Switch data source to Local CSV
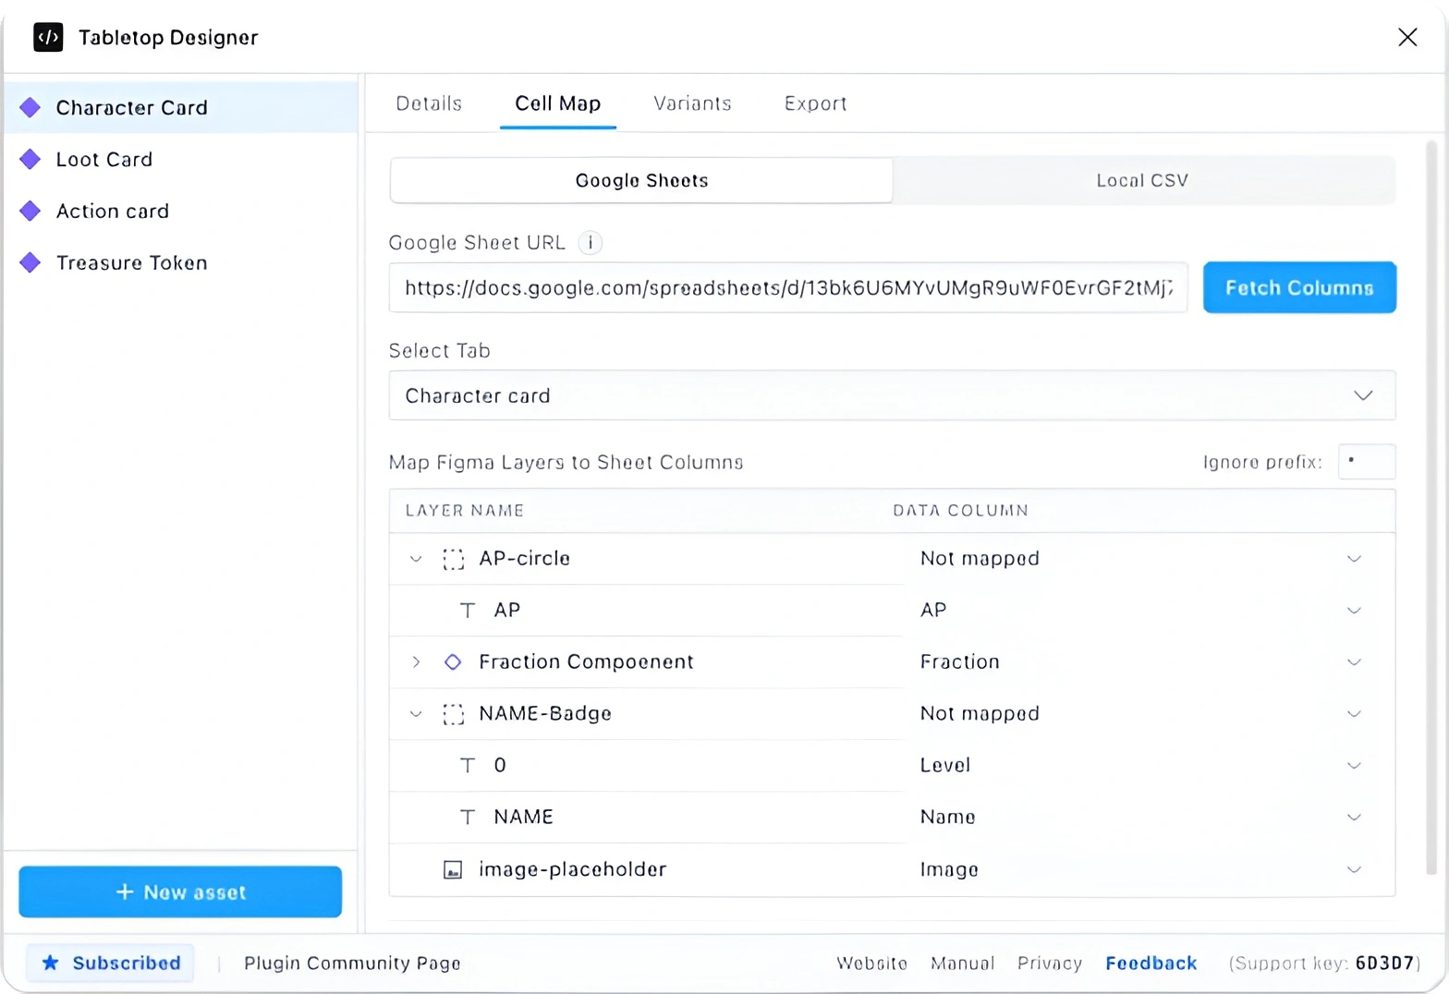 click(1142, 181)
